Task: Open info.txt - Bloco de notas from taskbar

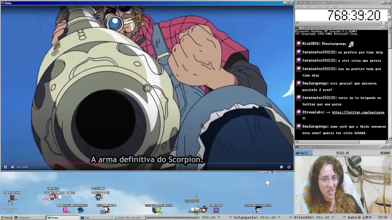Action: (129, 218)
